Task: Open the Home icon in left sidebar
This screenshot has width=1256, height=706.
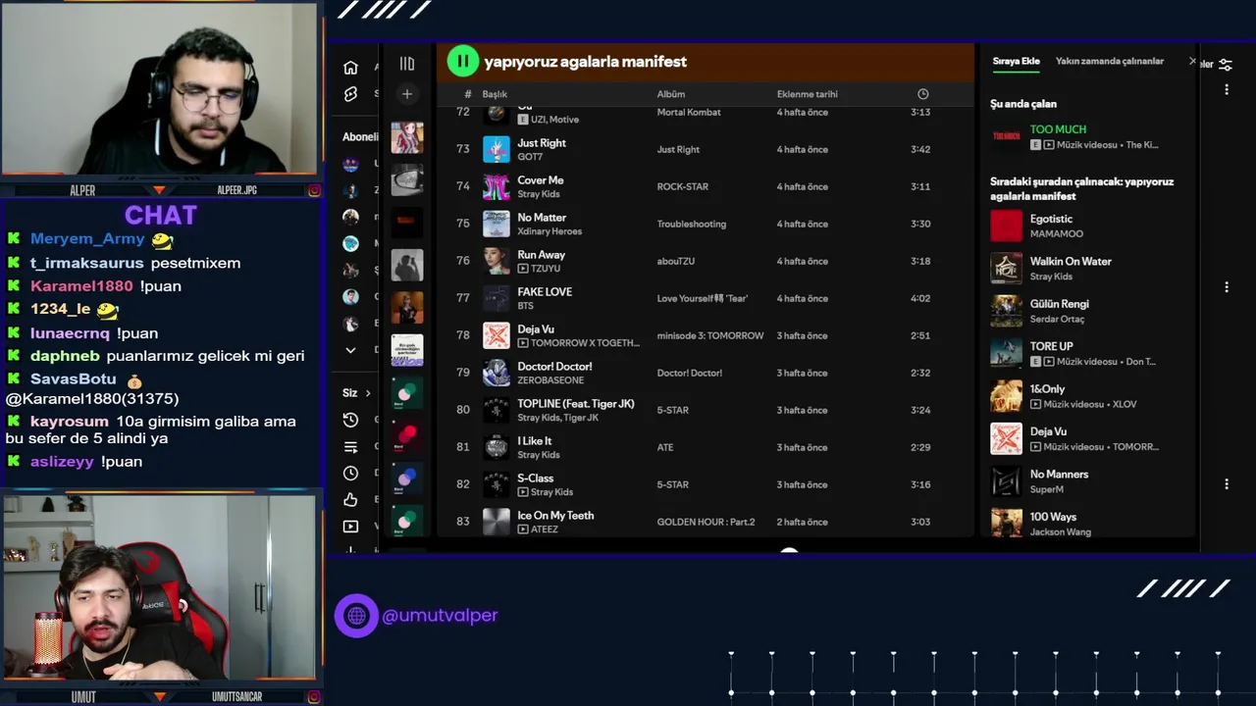Action: (x=350, y=68)
